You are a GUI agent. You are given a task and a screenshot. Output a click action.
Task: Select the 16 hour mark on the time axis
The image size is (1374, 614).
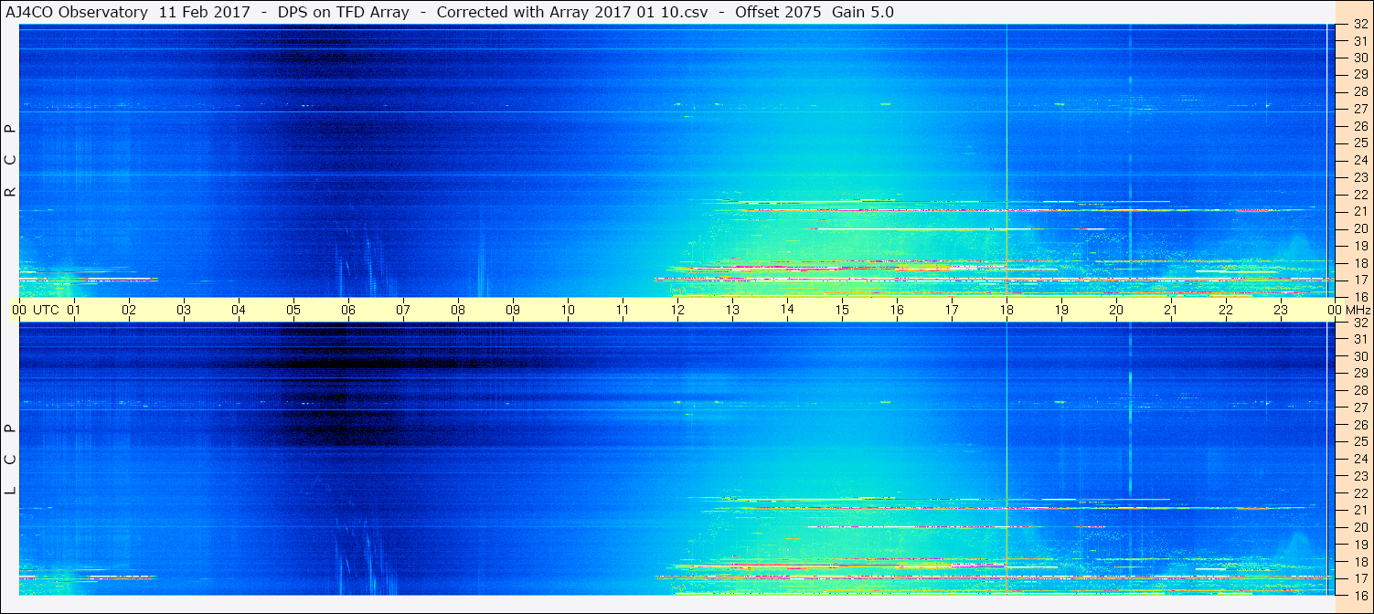[x=897, y=311]
